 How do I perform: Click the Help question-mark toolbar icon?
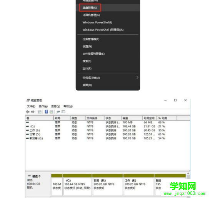pyautogui.click(x=46, y=112)
